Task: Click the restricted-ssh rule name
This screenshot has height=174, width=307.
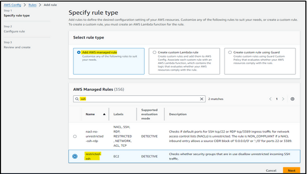Action: [x=93, y=156]
